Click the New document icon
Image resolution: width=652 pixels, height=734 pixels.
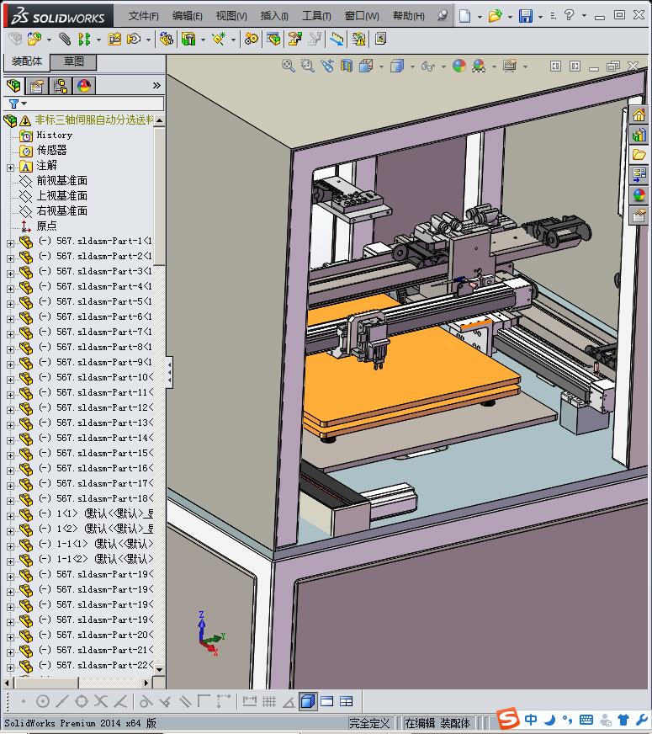465,16
